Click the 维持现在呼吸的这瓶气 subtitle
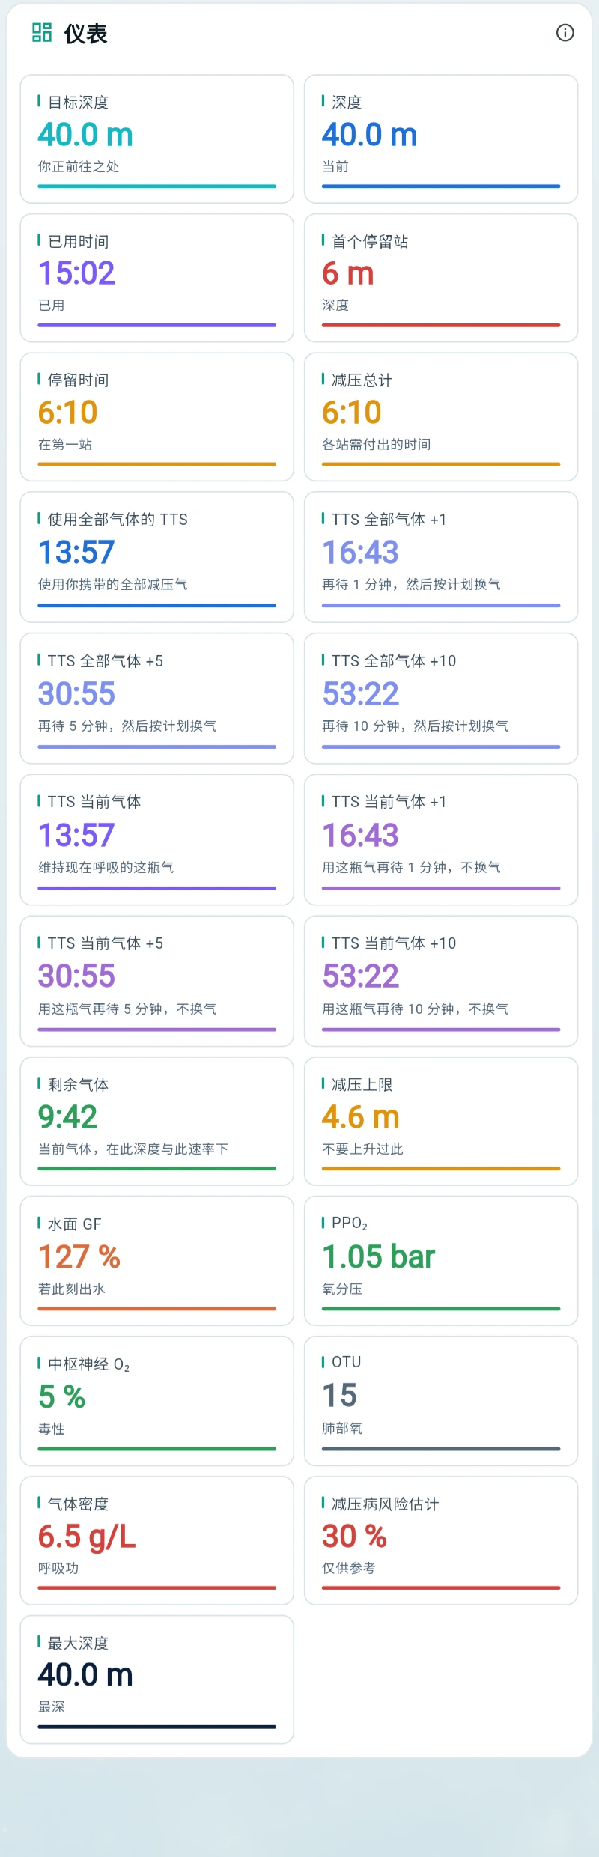Image resolution: width=599 pixels, height=1857 pixels. coord(106,867)
